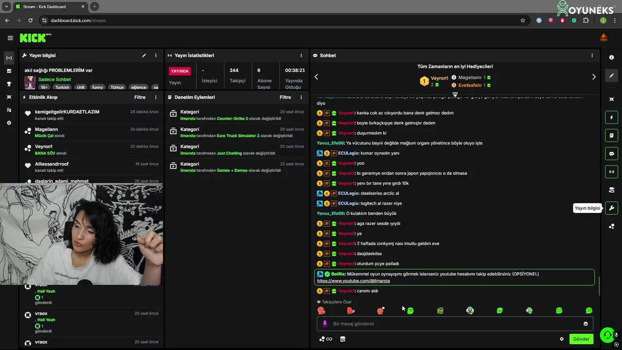Click the lightning bolt icon in right sidebar
The image size is (622, 350).
coord(611,117)
